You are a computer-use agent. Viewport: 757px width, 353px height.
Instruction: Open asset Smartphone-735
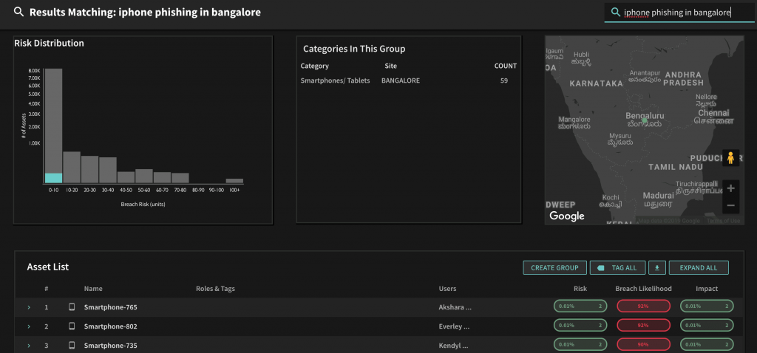(111, 346)
